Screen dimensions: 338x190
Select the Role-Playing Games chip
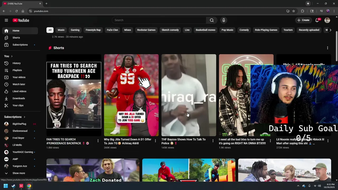pos(266,30)
